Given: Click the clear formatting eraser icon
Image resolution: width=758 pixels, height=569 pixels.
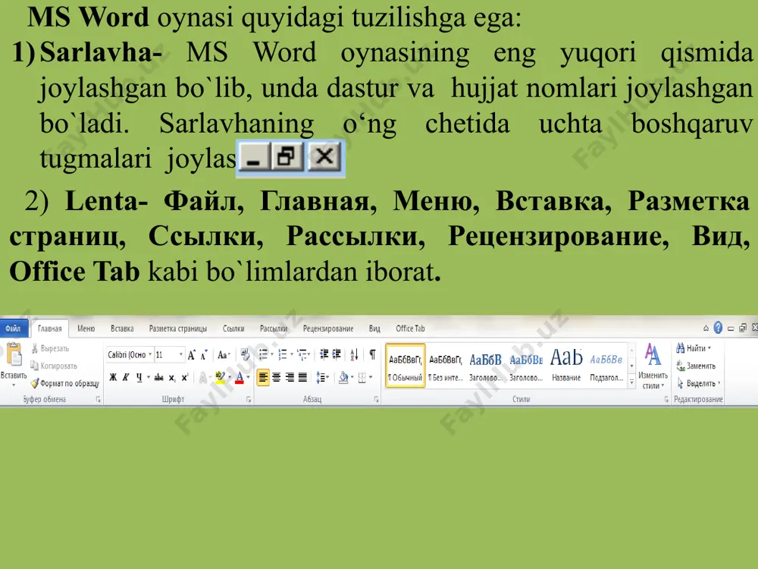Looking at the screenshot, I should coord(245,355).
